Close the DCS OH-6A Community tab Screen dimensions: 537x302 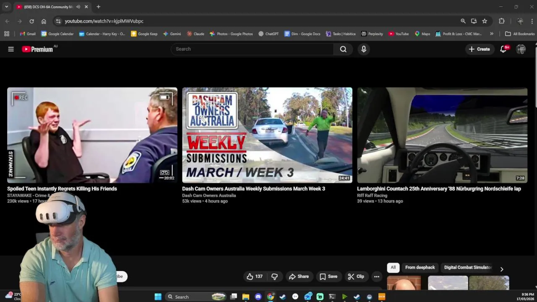click(86, 7)
